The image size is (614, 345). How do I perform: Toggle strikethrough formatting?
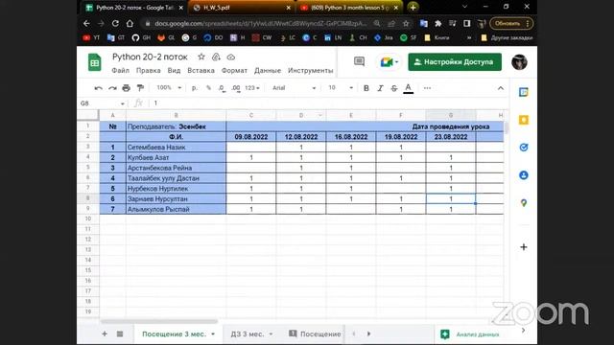click(x=394, y=88)
